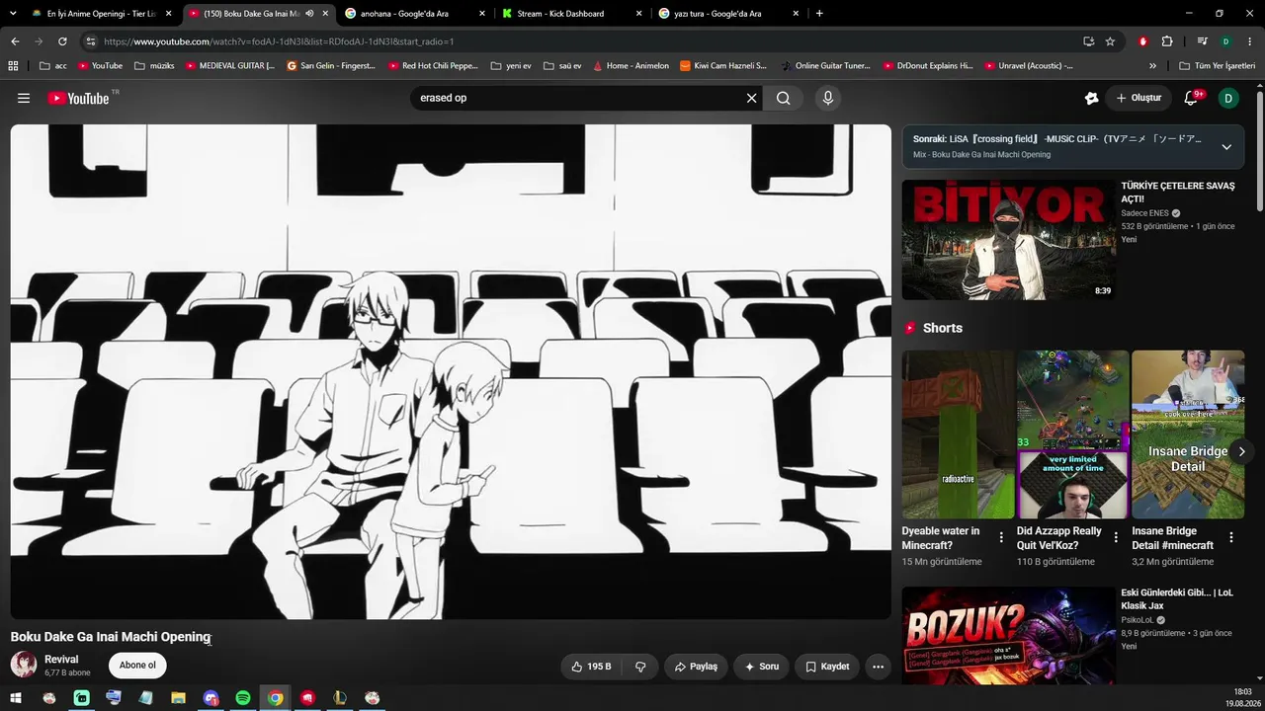Open the Revival channel name link
1265x711 pixels.
click(61, 660)
